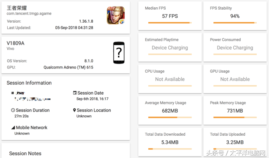Screen dimensions: 269x158
Task: Click the blurred user avatar icon
Action: 12,93
